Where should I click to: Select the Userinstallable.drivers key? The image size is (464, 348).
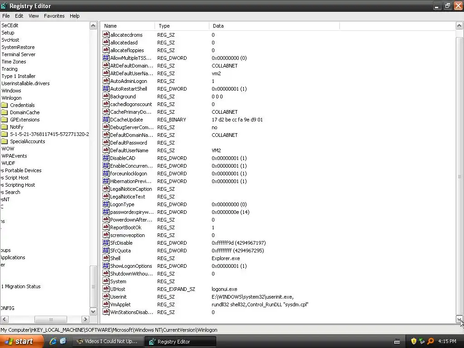(x=25, y=83)
